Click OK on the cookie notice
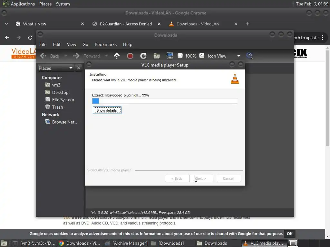The width and height of the screenshot is (330, 247). [290, 234]
